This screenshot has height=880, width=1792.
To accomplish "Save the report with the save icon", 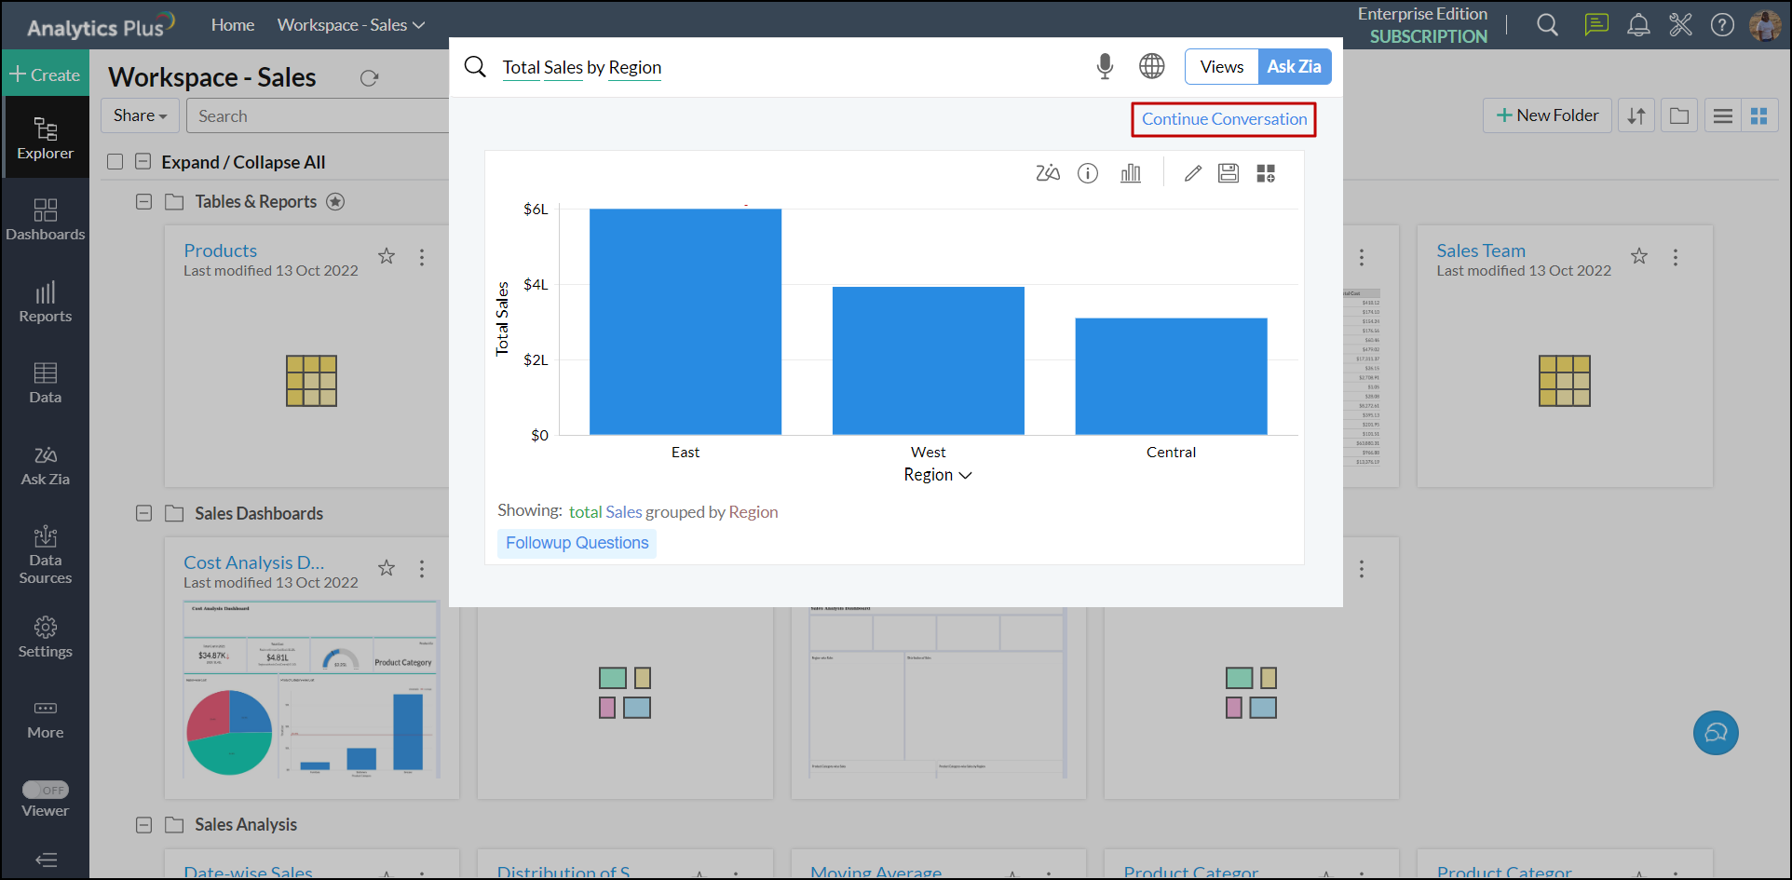I will 1229,173.
